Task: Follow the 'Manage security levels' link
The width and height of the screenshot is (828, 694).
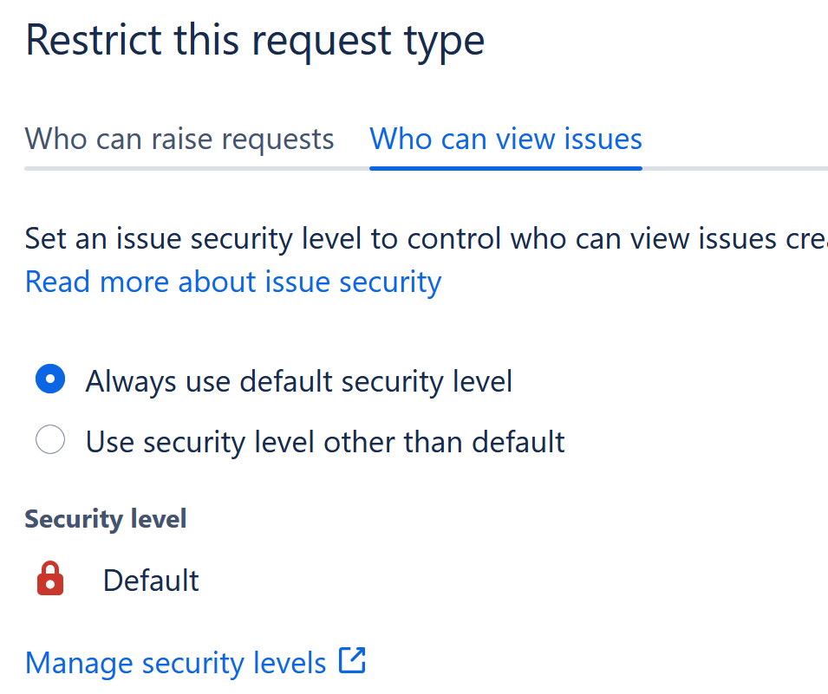Action: pyautogui.click(x=176, y=663)
